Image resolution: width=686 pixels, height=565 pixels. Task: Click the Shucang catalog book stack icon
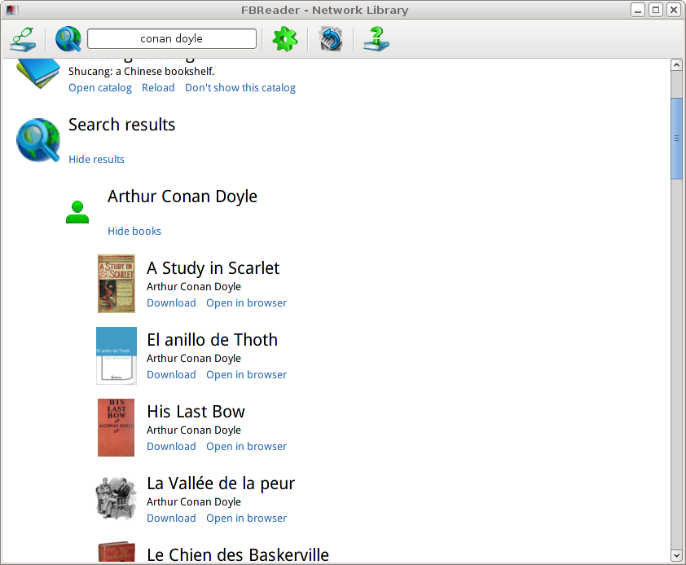pos(38,73)
